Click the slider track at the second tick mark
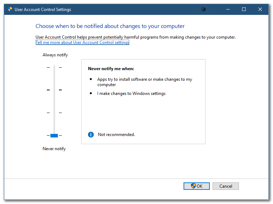Viewport: 273px width, 204px height. click(54, 90)
